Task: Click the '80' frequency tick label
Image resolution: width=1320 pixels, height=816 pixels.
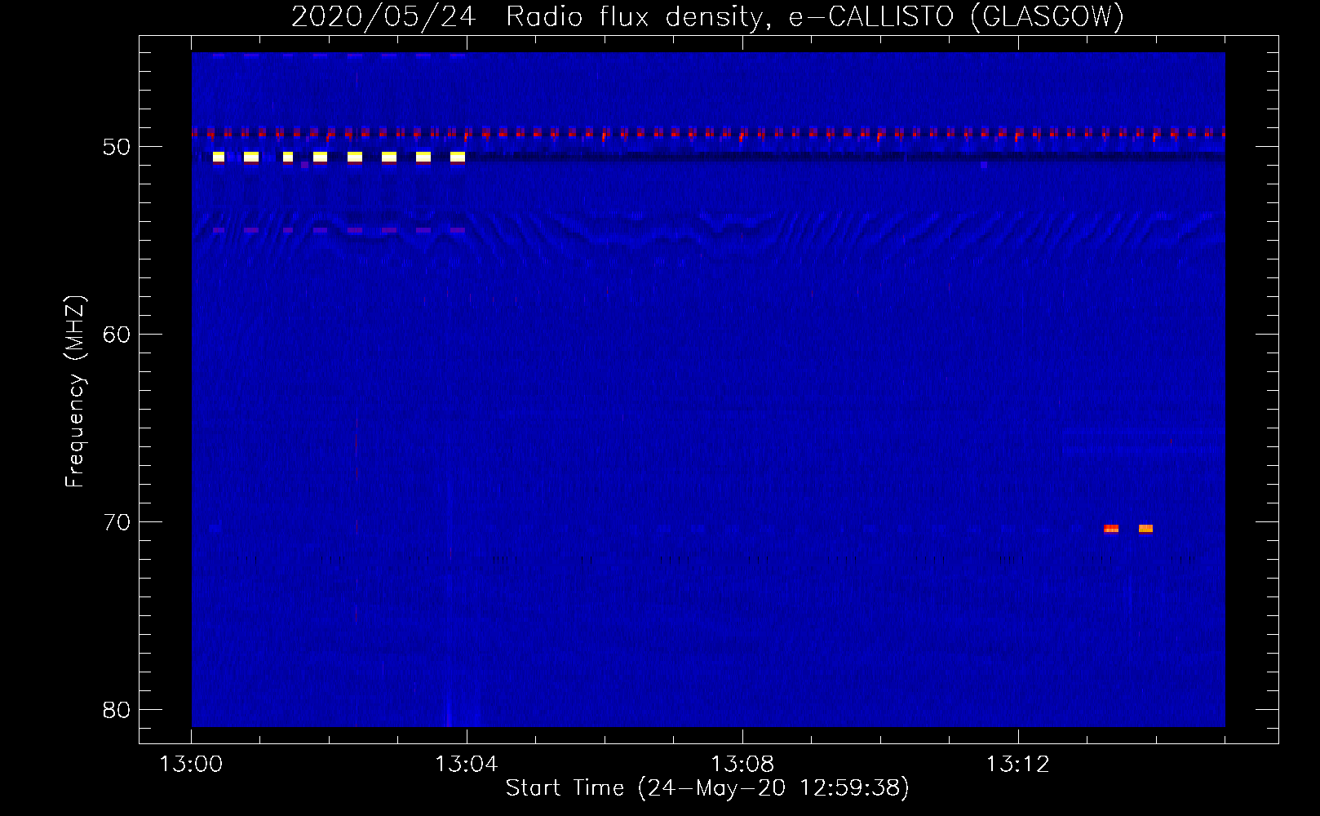Action: pos(117,710)
